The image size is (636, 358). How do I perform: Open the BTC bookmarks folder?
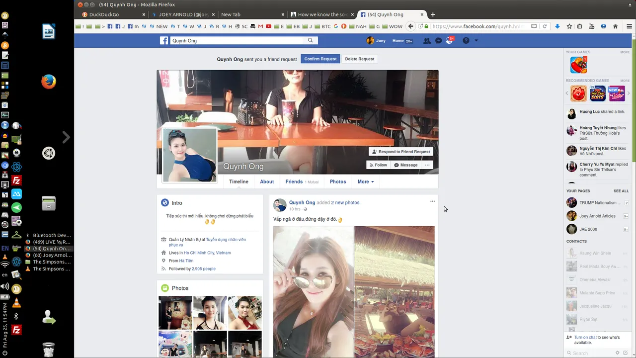pos(322,26)
